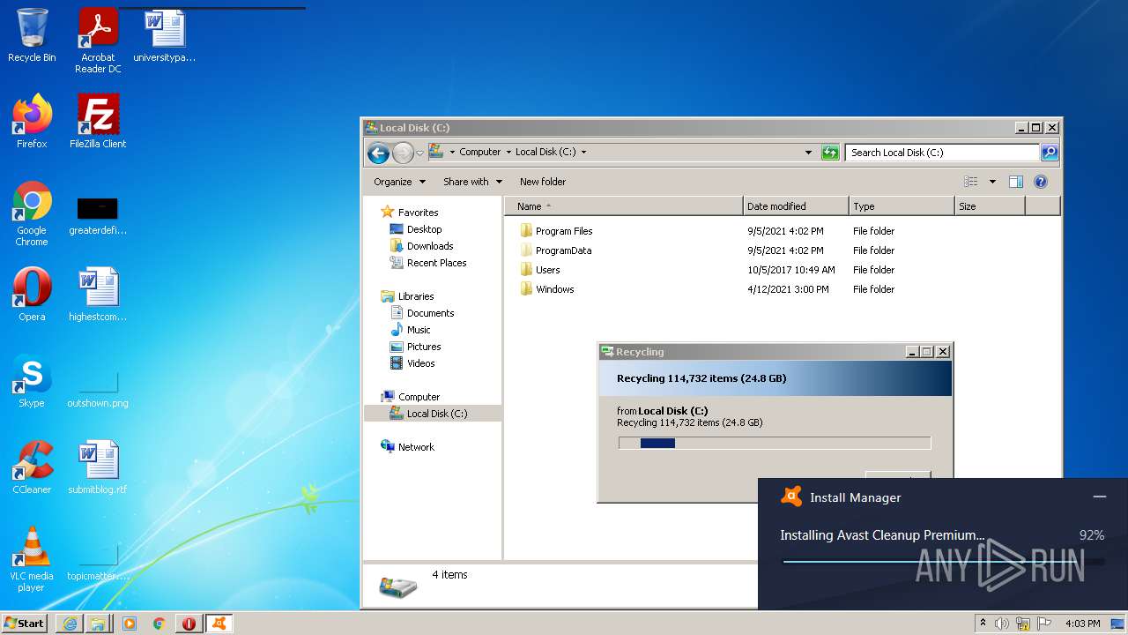The height and width of the screenshot is (635, 1128).
Task: Open Desktop under Favorites
Action: coord(416,229)
